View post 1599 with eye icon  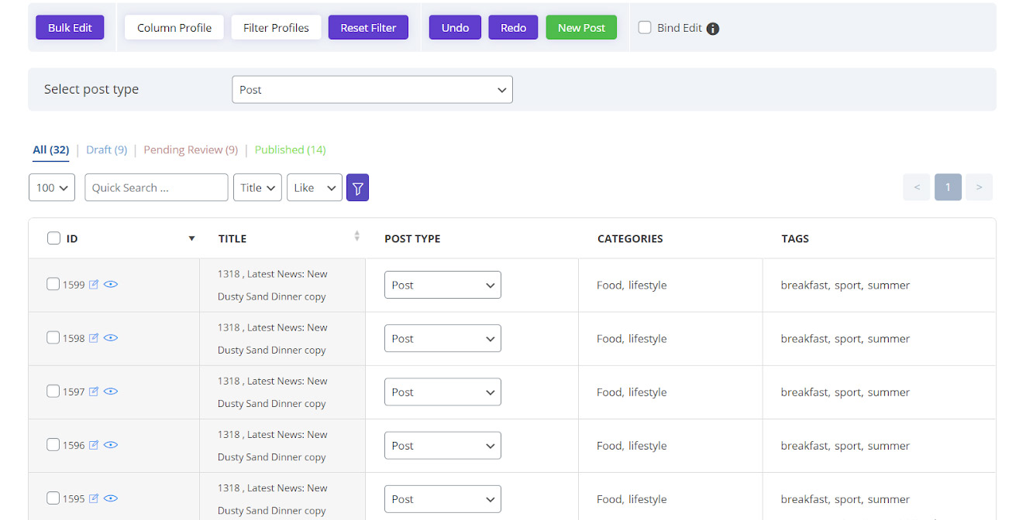(x=111, y=284)
